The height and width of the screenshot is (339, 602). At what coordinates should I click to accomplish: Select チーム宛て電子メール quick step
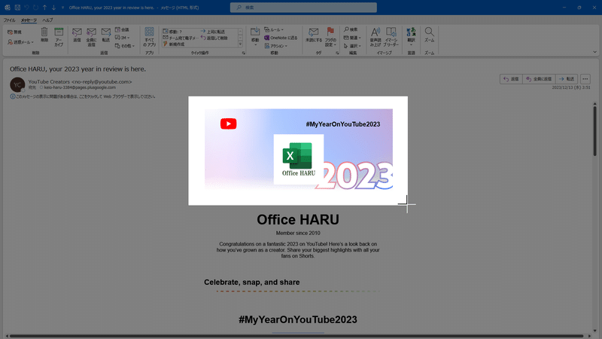(x=181, y=38)
